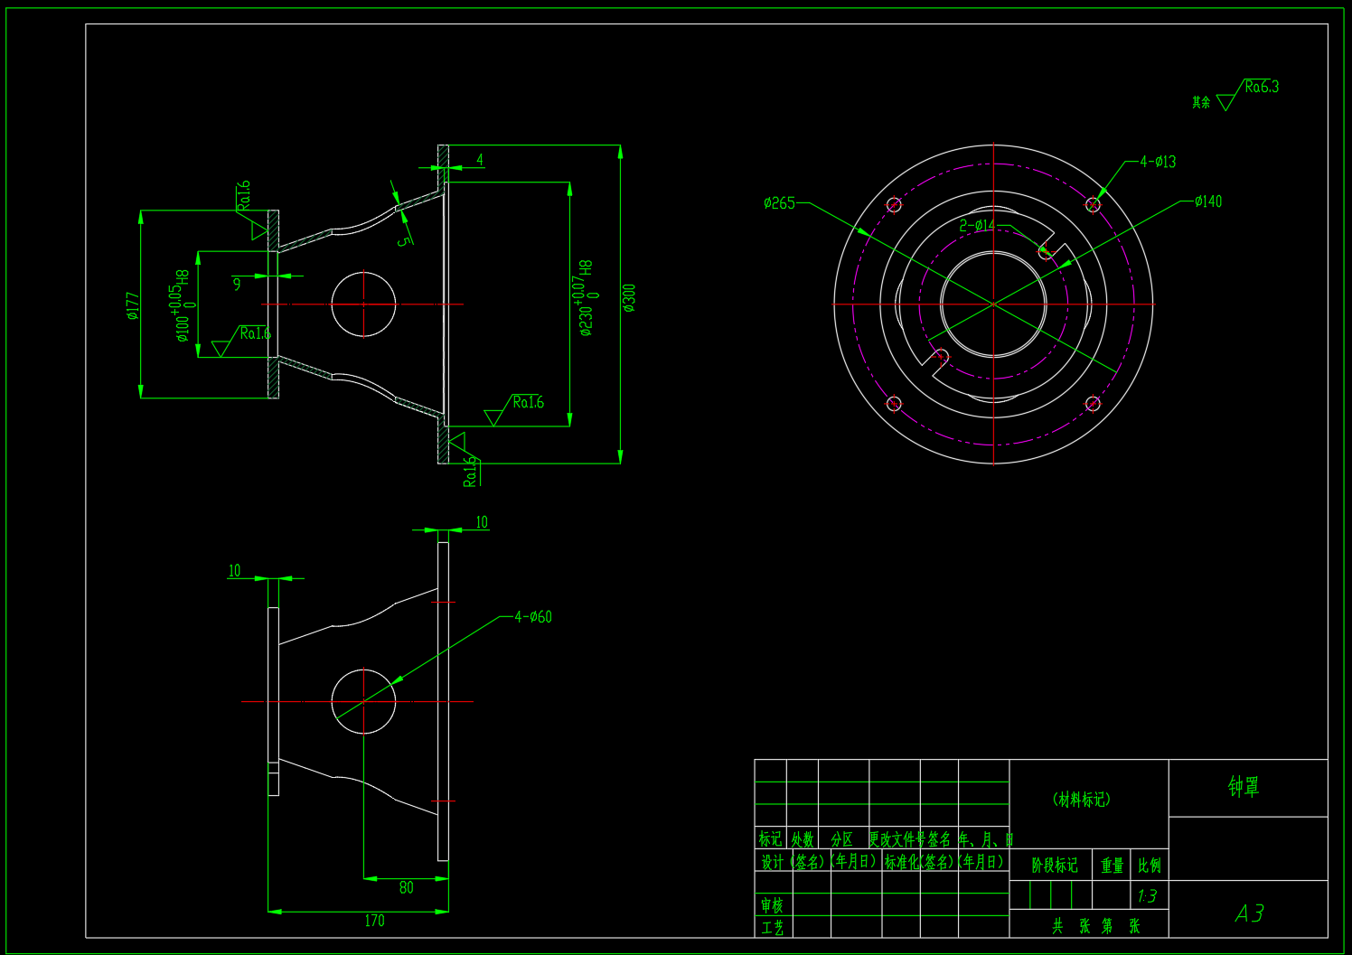Select the 标准化 cell text

pyautogui.click(x=903, y=862)
